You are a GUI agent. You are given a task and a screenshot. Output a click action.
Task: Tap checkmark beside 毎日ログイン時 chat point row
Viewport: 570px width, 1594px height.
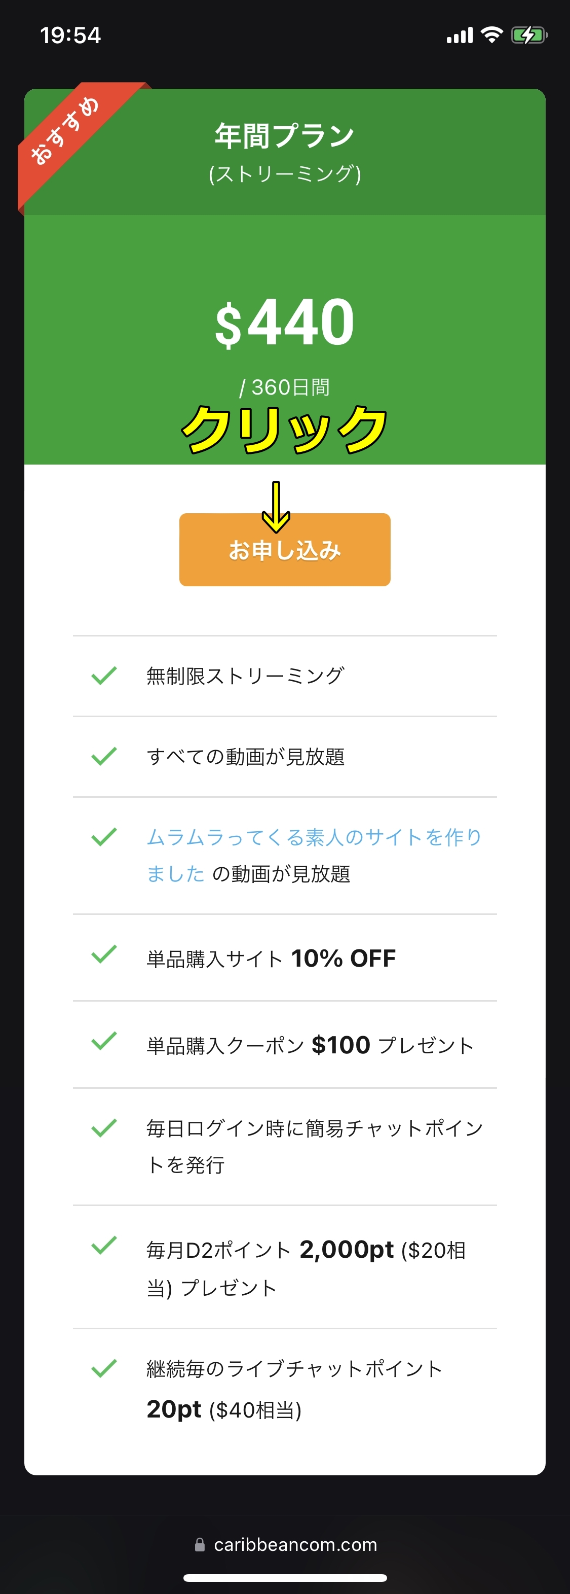pos(104,1127)
